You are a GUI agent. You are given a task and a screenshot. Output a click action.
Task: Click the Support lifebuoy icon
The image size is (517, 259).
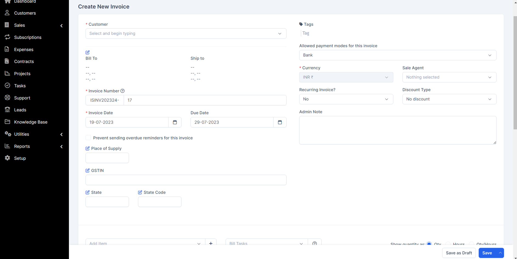coord(7,98)
